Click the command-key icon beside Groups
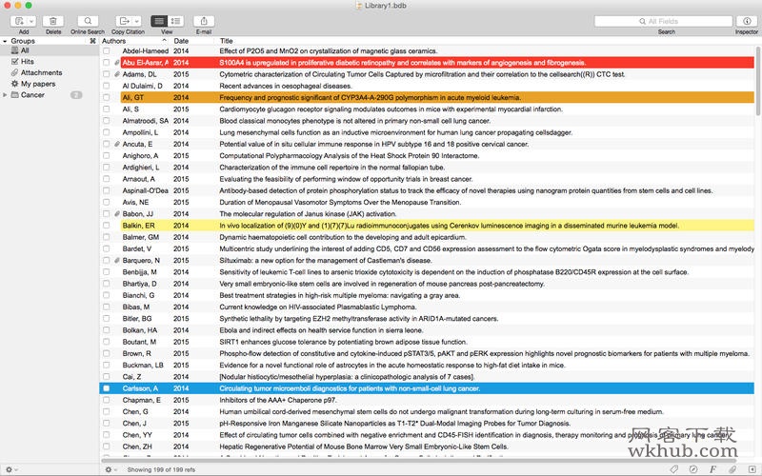 click(x=92, y=41)
